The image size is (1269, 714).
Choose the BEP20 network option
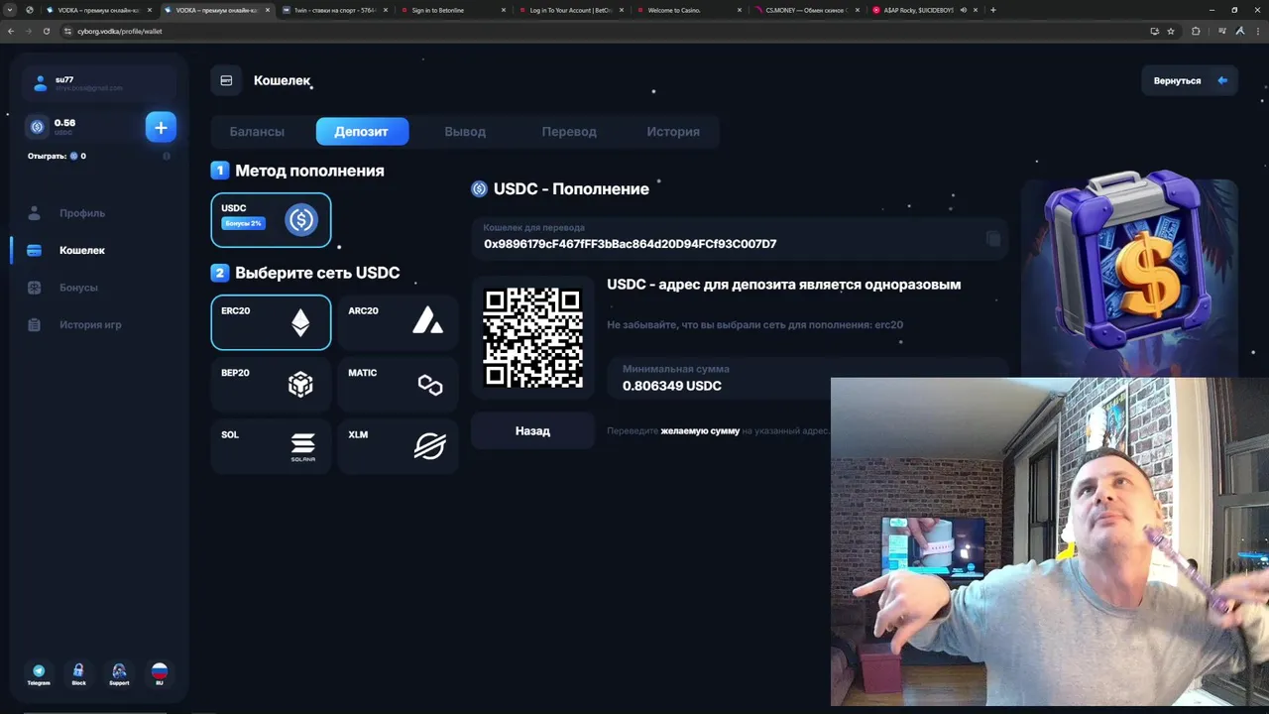[x=271, y=384]
